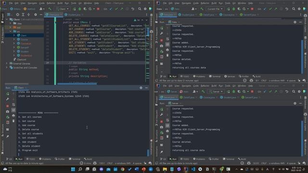
Task: Toggle scroll to end in Server run console
Action: point(167,125)
